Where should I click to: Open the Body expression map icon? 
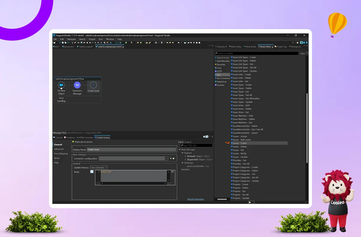[173, 171]
